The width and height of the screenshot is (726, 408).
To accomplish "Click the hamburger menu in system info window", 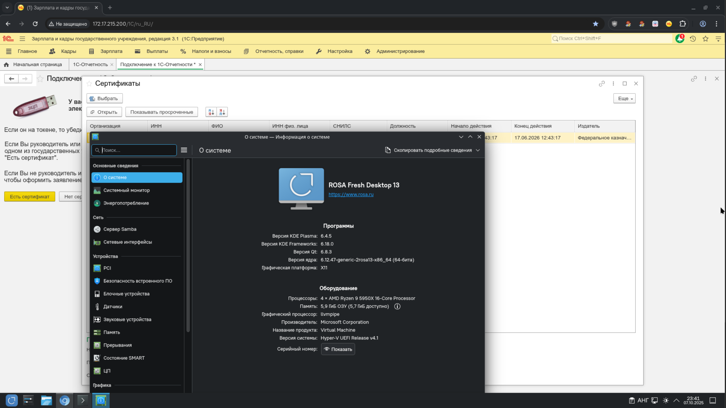I will pos(184,150).
